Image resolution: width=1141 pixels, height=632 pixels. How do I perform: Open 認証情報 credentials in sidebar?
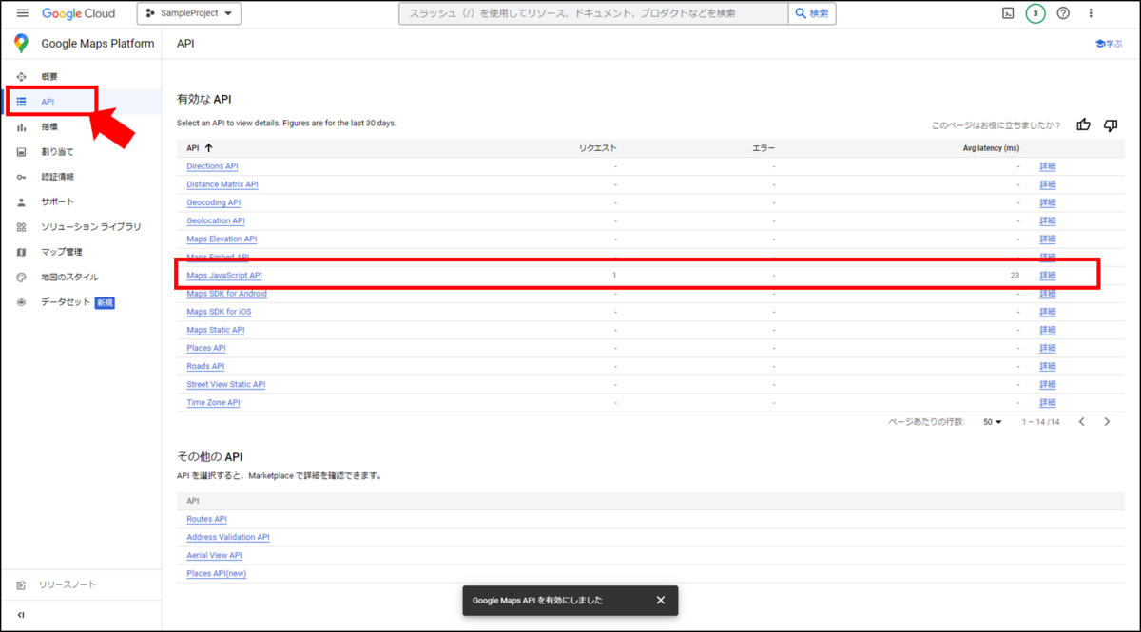57,177
